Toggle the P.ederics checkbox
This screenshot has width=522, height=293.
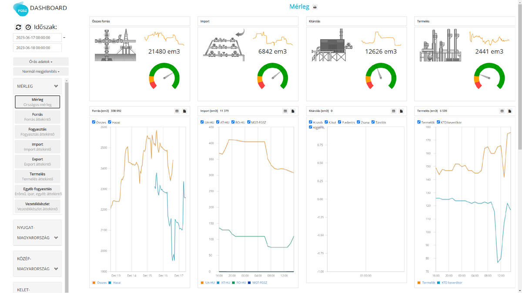tap(339, 122)
